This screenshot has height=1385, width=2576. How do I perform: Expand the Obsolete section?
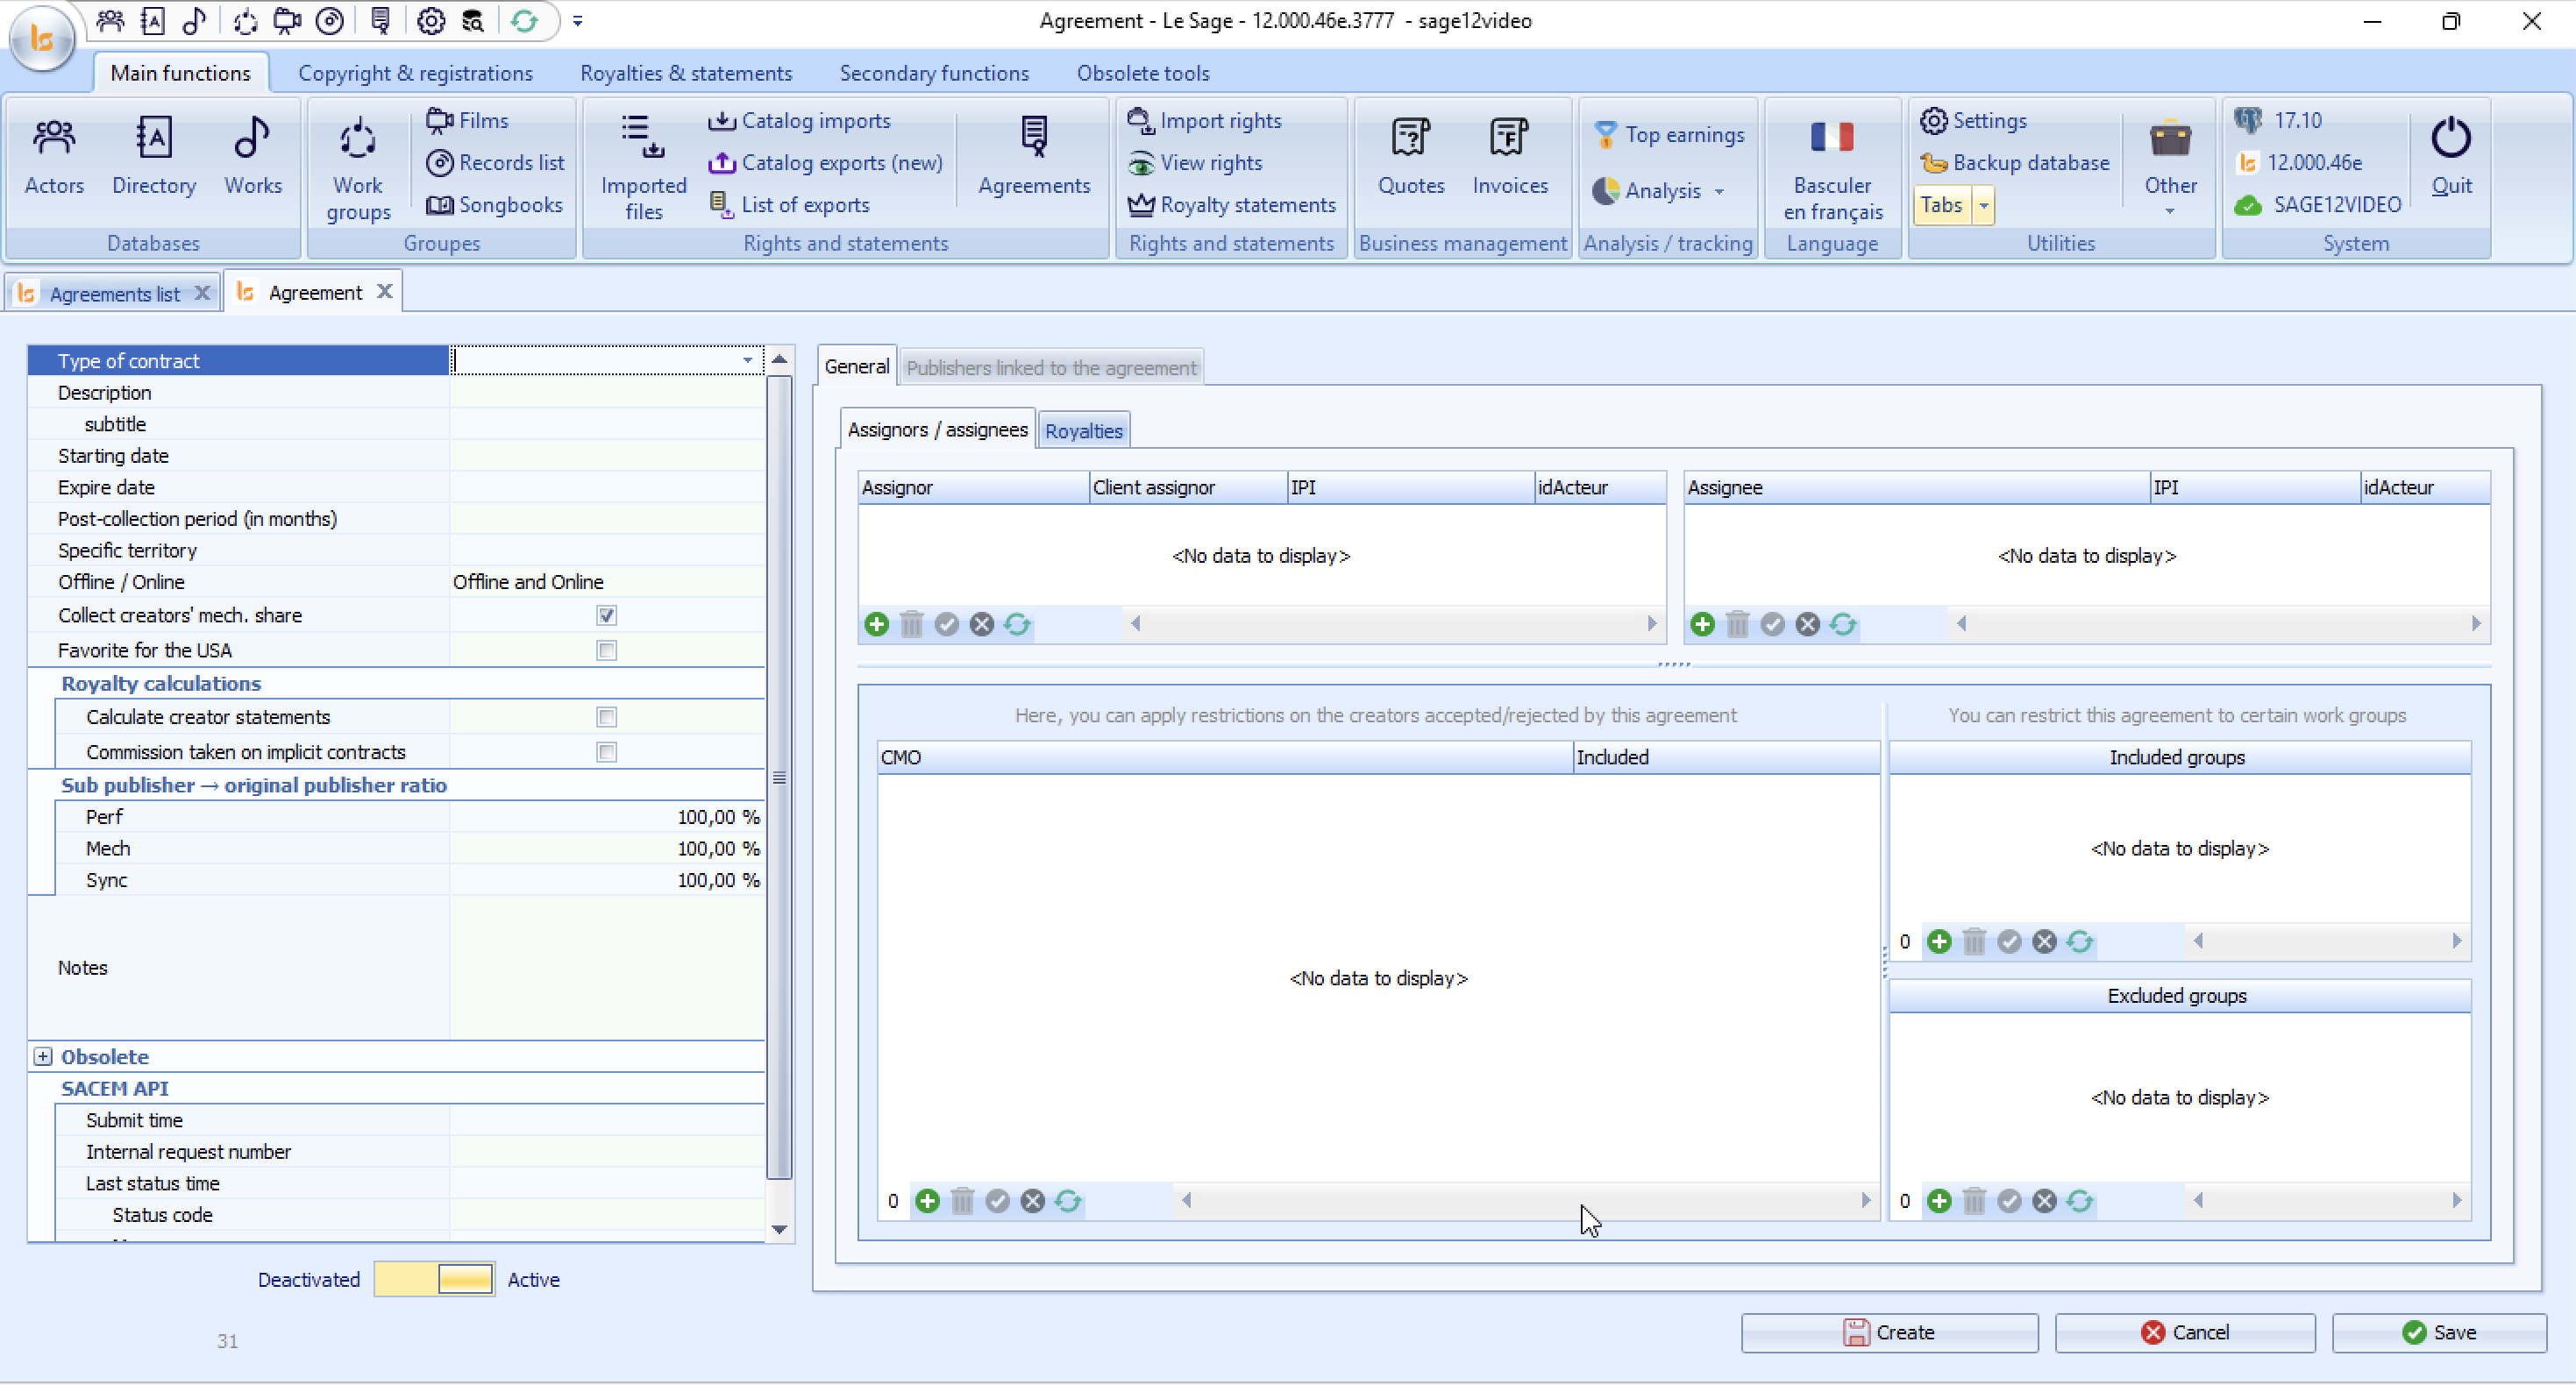[43, 1056]
